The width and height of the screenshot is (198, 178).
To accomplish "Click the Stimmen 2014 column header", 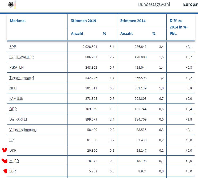I will [x=133, y=20].
